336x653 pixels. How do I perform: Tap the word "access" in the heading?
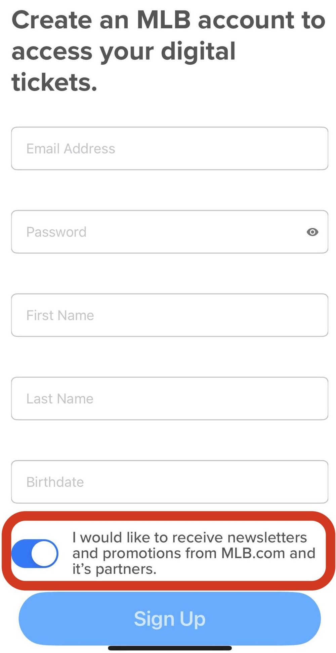tap(52, 52)
